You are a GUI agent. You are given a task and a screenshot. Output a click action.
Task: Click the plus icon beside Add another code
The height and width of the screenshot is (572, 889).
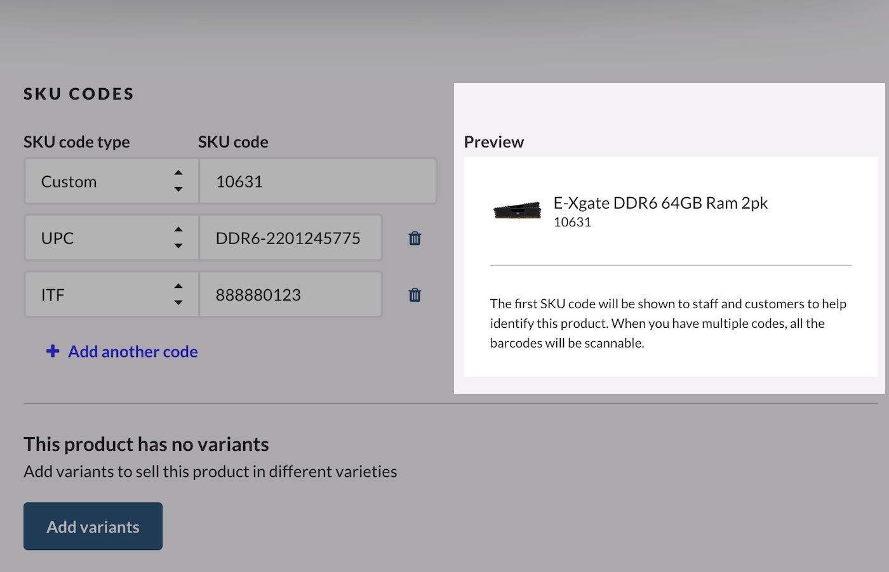[53, 351]
